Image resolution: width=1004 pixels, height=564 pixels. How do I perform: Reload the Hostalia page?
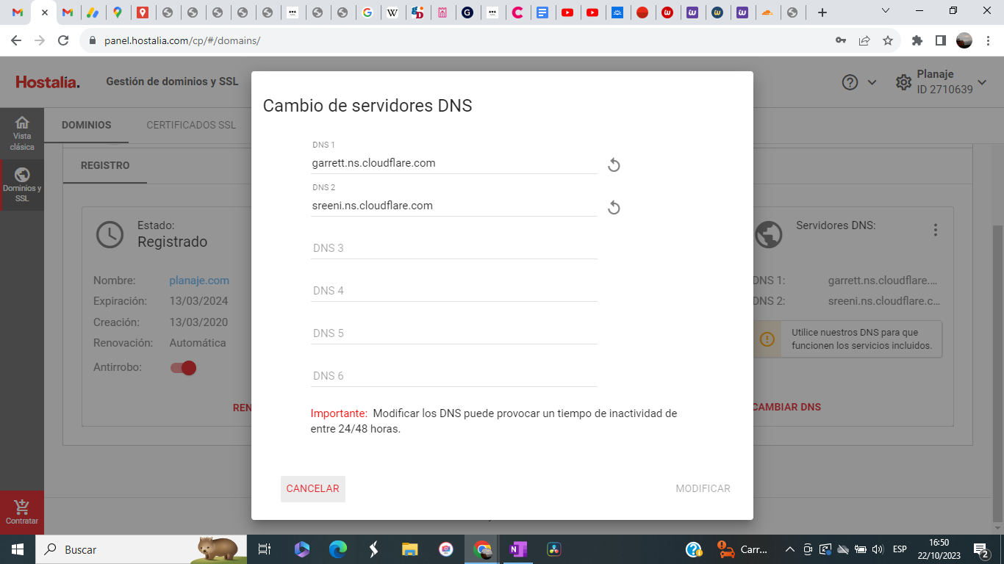(63, 41)
